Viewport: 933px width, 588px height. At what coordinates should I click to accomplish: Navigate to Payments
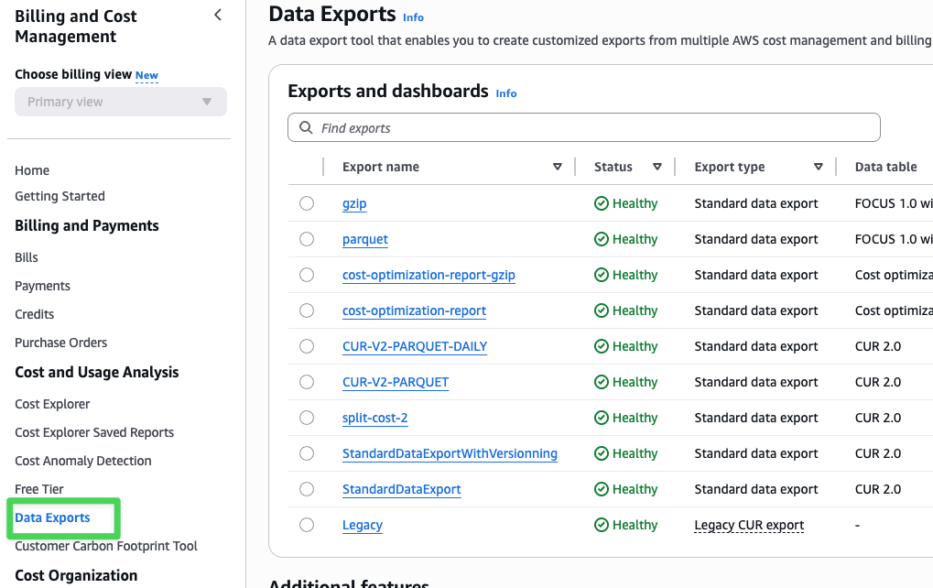pyautogui.click(x=42, y=287)
